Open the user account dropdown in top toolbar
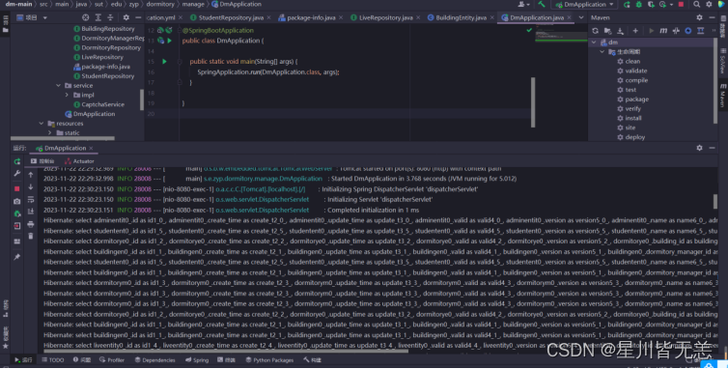The height and width of the screenshot is (369, 728). pyautogui.click(x=523, y=5)
